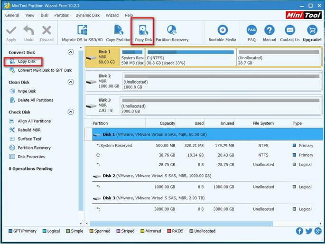The image size is (325, 244).
Task: Open the View menu
Action: [30, 15]
